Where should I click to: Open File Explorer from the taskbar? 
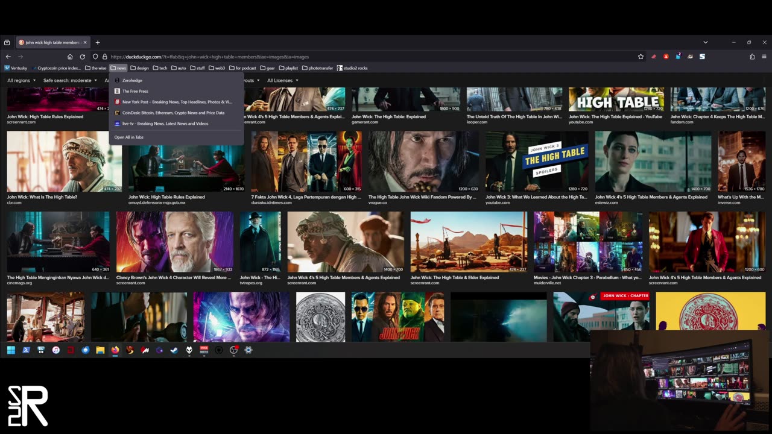click(100, 350)
